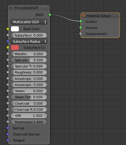
Task: Click the blue Tangent input socket
Action: [x=8, y=140]
